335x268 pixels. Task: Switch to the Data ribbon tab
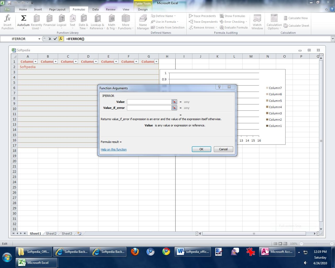pos(95,9)
